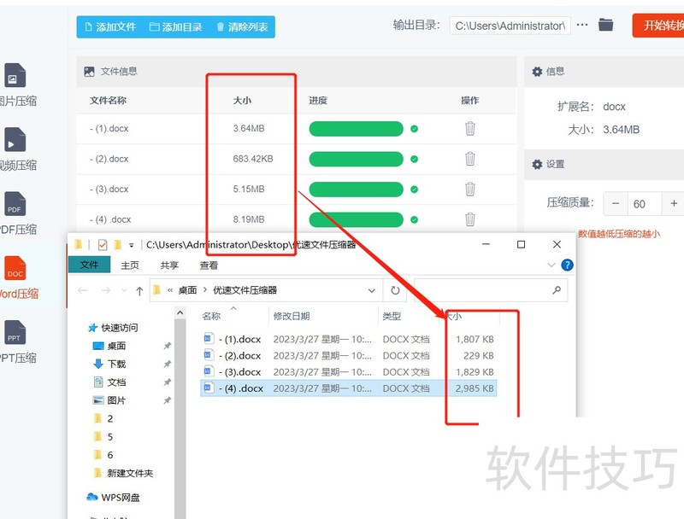Open output folder via the folder icon
The height and width of the screenshot is (519, 684).
click(606, 25)
